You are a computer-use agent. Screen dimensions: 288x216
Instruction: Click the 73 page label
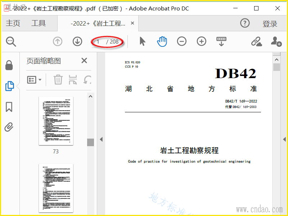pyautogui.click(x=56, y=151)
